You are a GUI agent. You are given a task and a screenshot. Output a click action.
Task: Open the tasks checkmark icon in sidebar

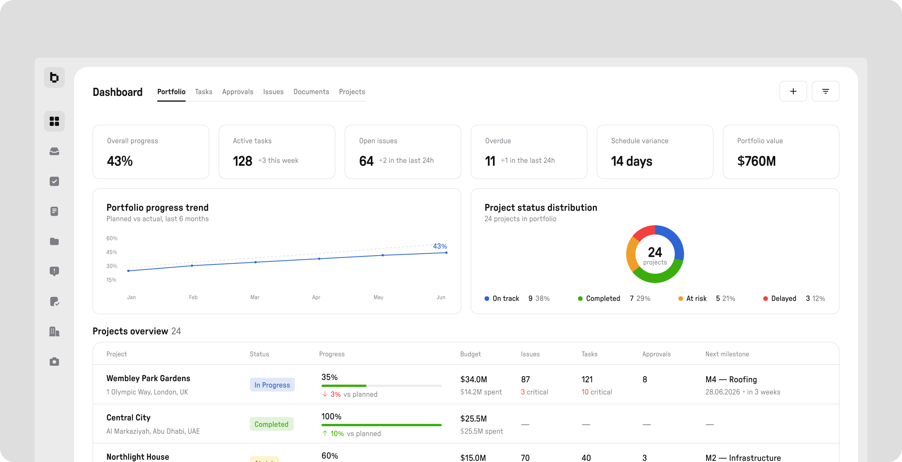pyautogui.click(x=54, y=181)
